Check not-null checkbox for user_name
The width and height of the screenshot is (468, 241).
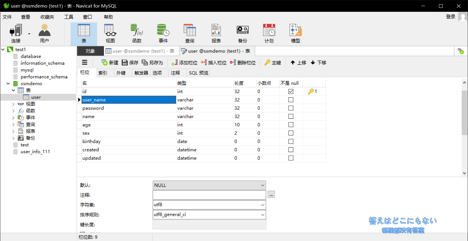pos(291,100)
